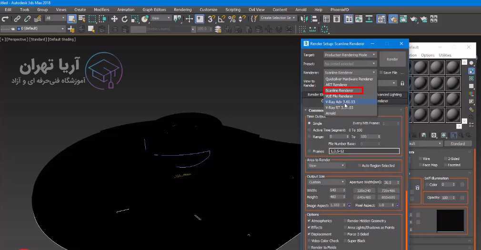
Task: Toggle the Select and Manipulate crosshair icon
Action: [x=189, y=19]
